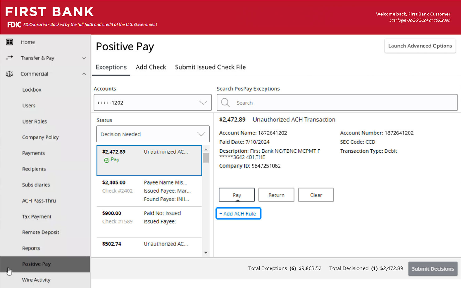Click the Commercial scales icon
Viewport: 461px width, 288px height.
9,74
